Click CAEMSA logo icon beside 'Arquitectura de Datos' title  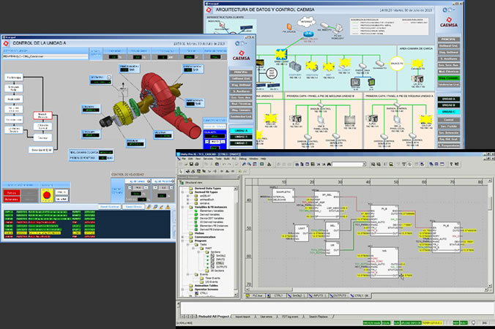[x=209, y=10]
